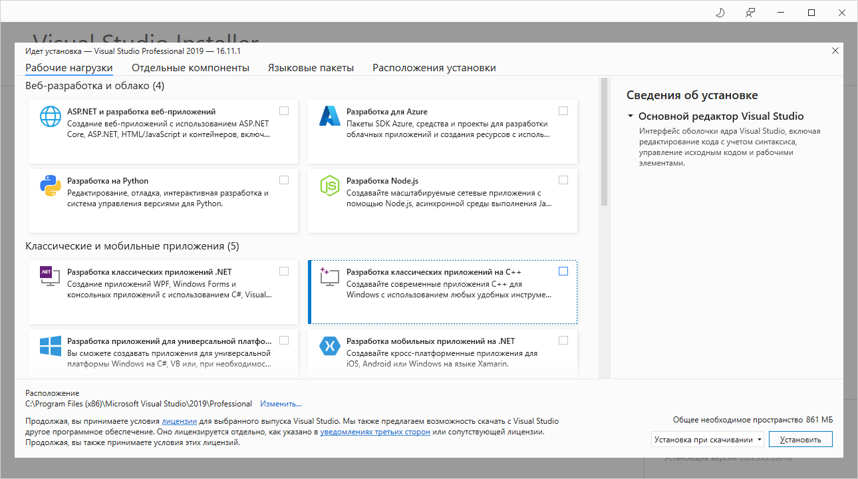Click the Xamarin mobile .NET icon
The width and height of the screenshot is (858, 479).
[x=330, y=345]
